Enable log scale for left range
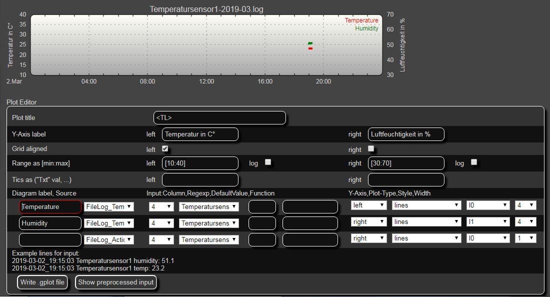 click(268, 162)
